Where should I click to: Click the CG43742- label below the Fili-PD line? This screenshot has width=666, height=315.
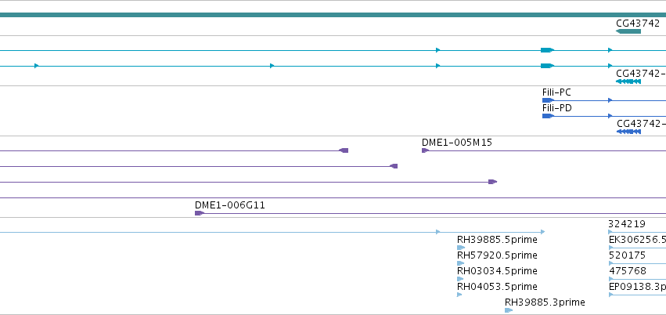point(642,123)
